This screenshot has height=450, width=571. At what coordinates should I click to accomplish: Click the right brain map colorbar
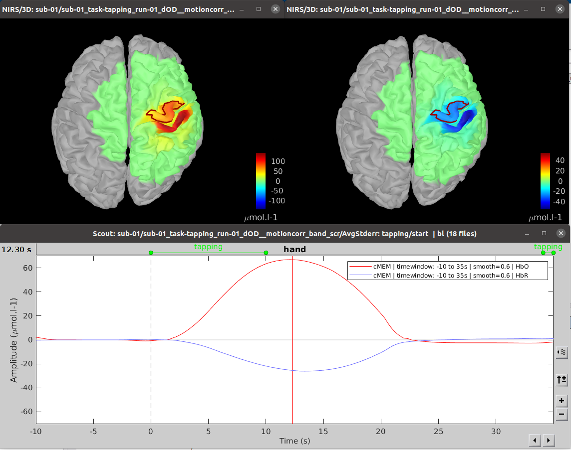pos(545,180)
